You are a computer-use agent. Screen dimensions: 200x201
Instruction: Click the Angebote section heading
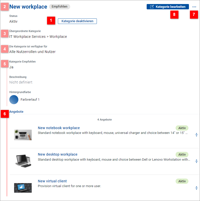coord(16,111)
